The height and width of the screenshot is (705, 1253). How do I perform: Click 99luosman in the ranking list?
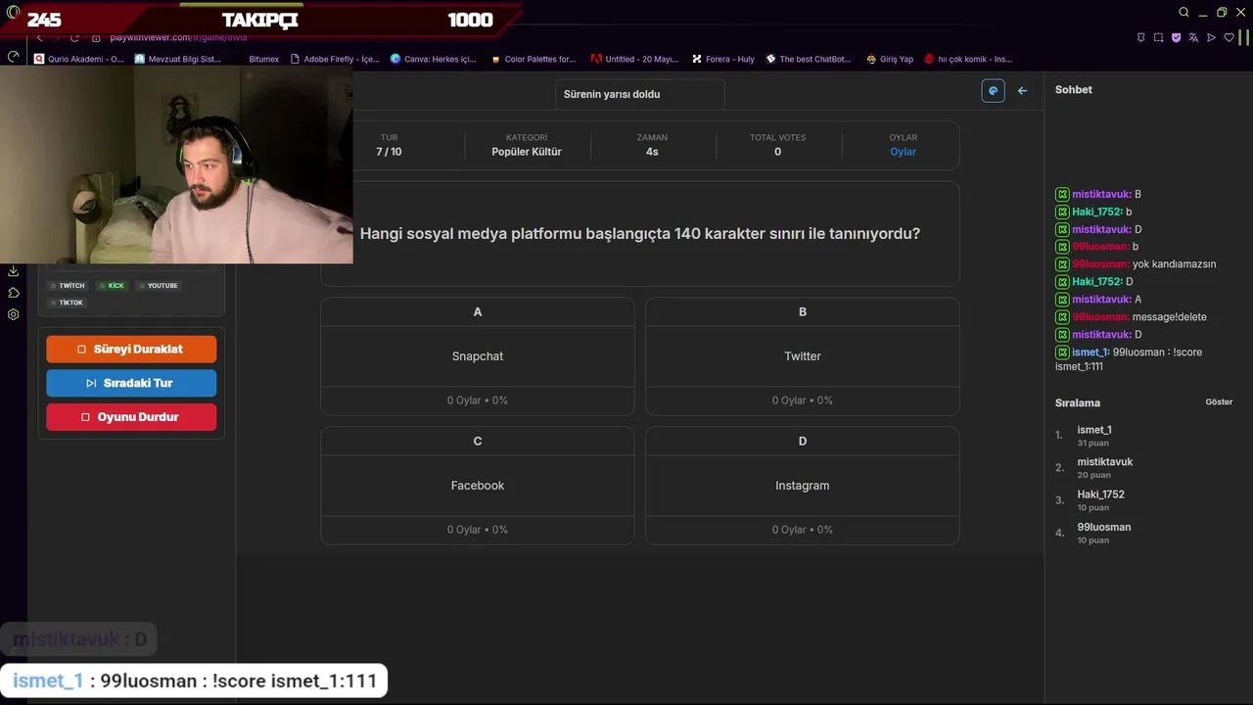point(1104,527)
